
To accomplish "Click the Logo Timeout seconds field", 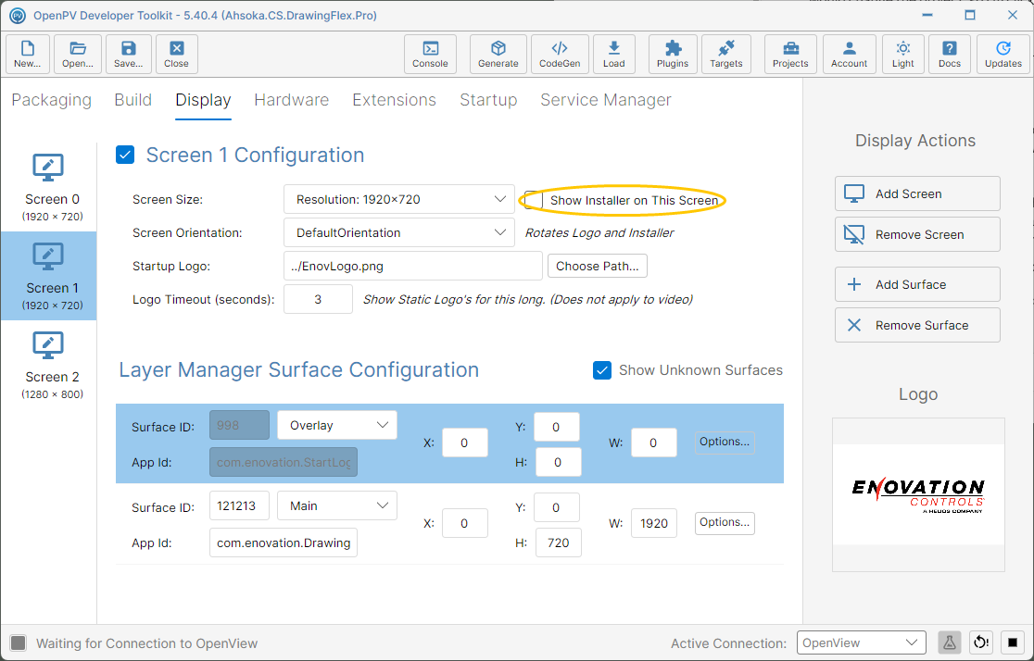I will click(318, 299).
